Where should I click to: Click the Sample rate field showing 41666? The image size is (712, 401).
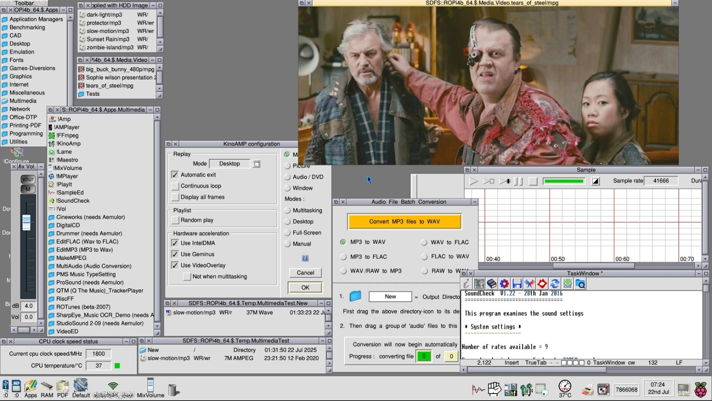tap(661, 181)
